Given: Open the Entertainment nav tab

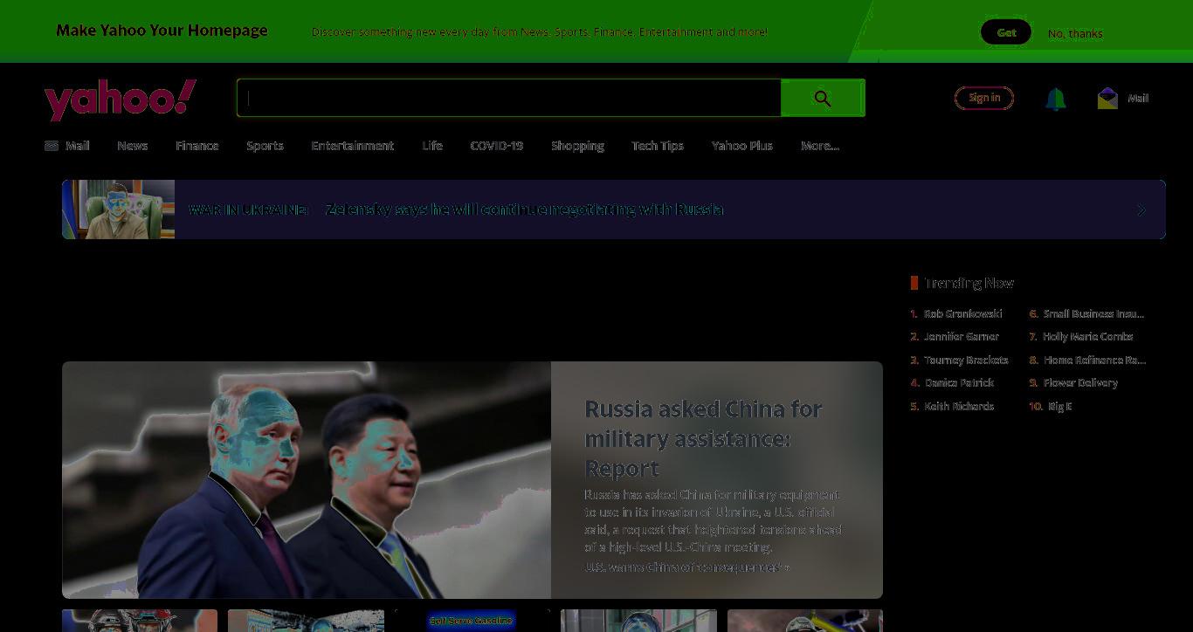Looking at the screenshot, I should tap(353, 146).
